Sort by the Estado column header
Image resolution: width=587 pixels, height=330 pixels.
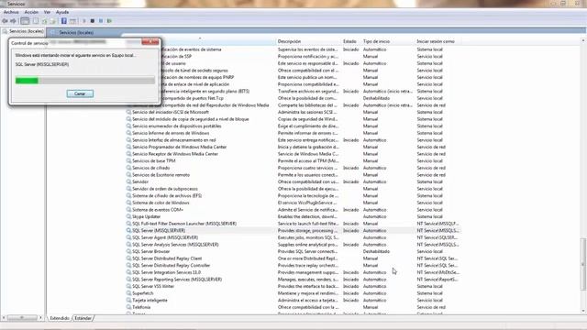[349, 41]
